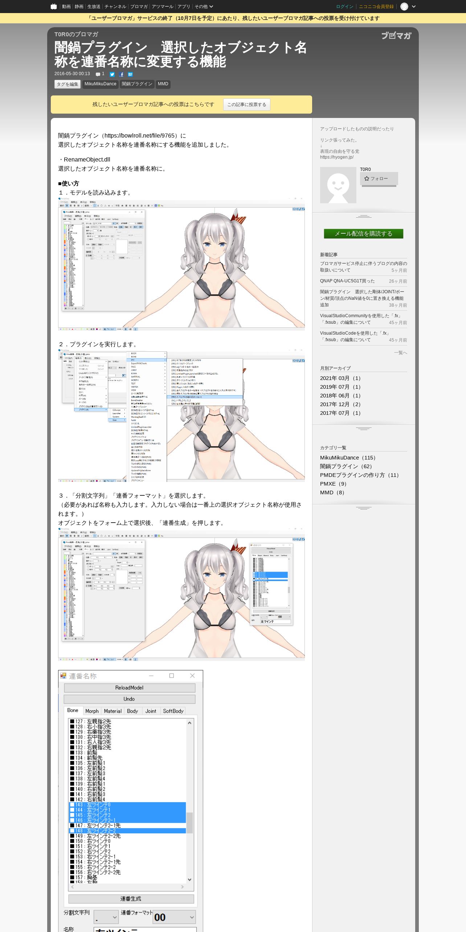The height and width of the screenshot is (932, 466).
Task: Bookmark the article with the Hatena B! icon
Action: [130, 74]
